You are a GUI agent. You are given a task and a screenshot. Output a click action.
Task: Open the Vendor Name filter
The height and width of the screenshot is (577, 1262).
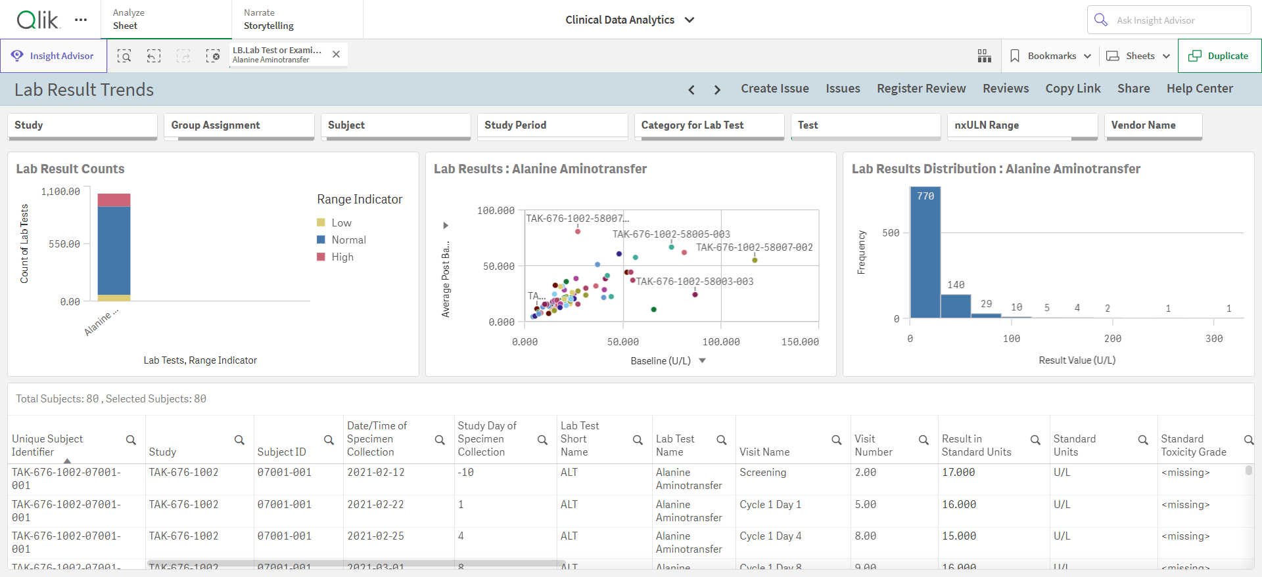pyautogui.click(x=1154, y=126)
